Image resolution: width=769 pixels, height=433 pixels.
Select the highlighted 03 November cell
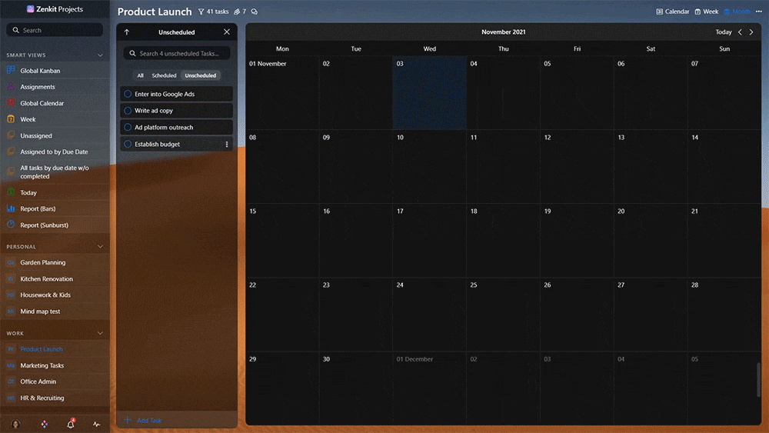click(430, 93)
